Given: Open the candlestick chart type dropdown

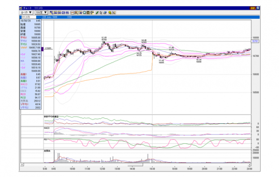Looking at the screenshot, I should pyautogui.click(x=26, y=13).
